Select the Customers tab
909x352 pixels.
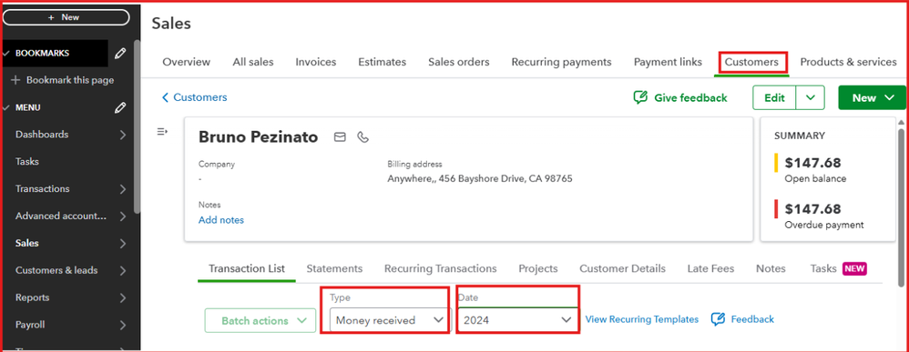click(752, 62)
